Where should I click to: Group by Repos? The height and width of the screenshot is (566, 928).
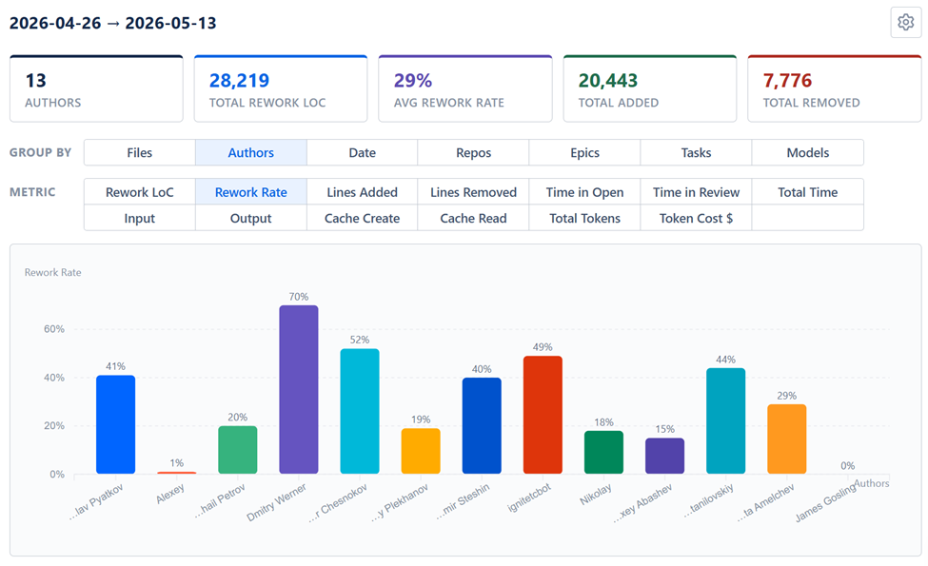(x=473, y=152)
